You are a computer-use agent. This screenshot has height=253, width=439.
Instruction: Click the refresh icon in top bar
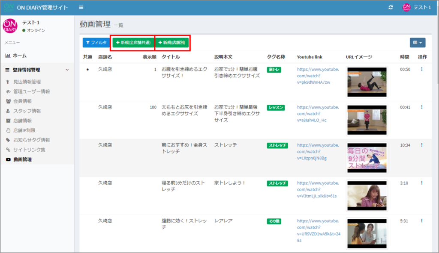point(390,8)
